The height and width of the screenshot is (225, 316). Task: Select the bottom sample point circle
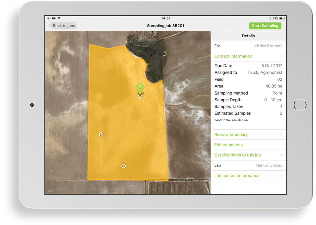coord(124,166)
